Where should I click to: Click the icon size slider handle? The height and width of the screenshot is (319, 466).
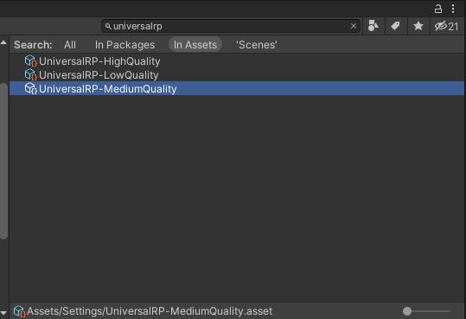click(407, 311)
